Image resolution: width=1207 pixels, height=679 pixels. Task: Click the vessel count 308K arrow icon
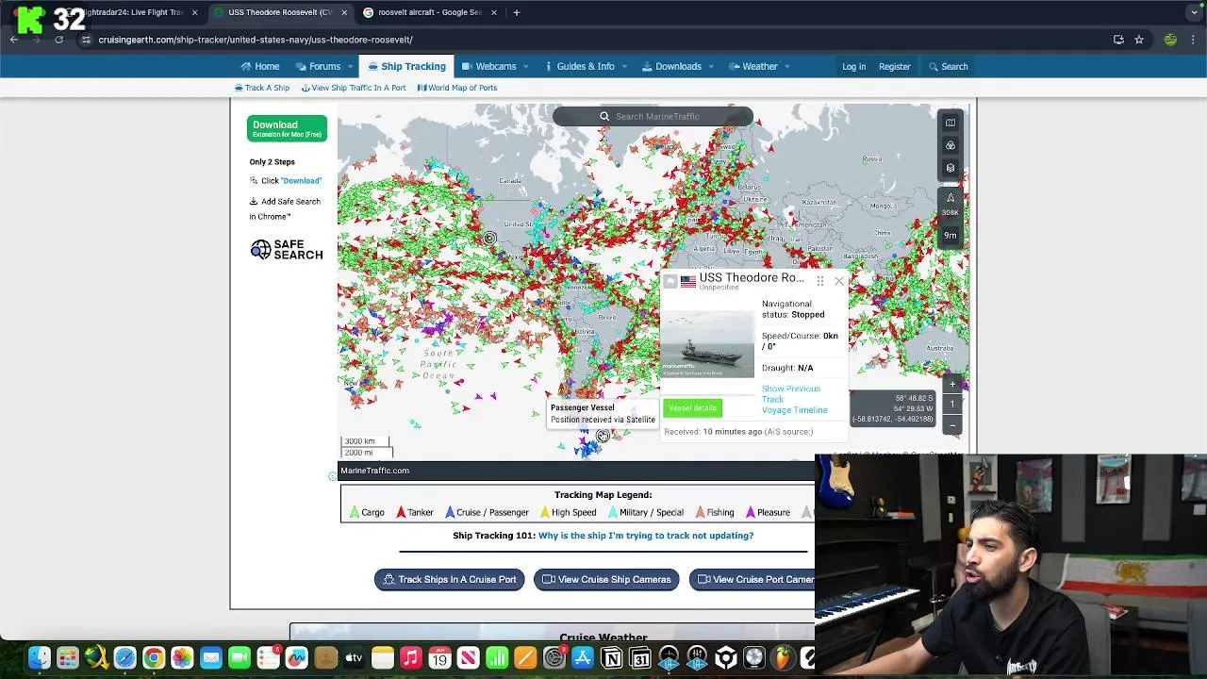click(x=951, y=204)
